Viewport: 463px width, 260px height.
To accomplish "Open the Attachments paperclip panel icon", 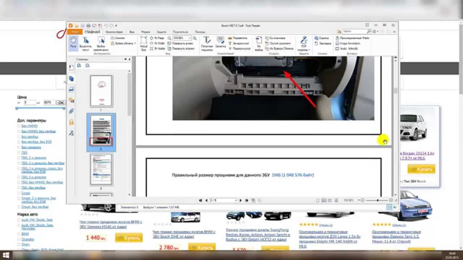I will point(71,111).
